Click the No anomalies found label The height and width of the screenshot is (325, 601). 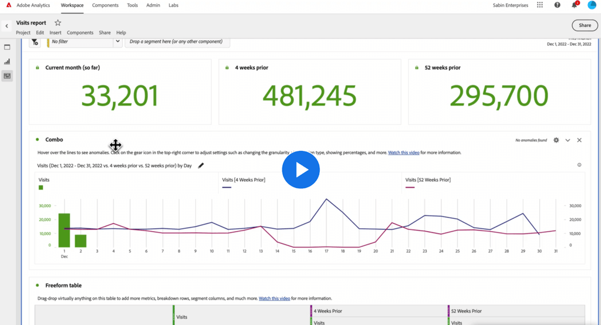click(x=531, y=140)
